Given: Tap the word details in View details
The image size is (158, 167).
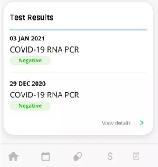Looking at the screenshot, I should coord(123,123).
